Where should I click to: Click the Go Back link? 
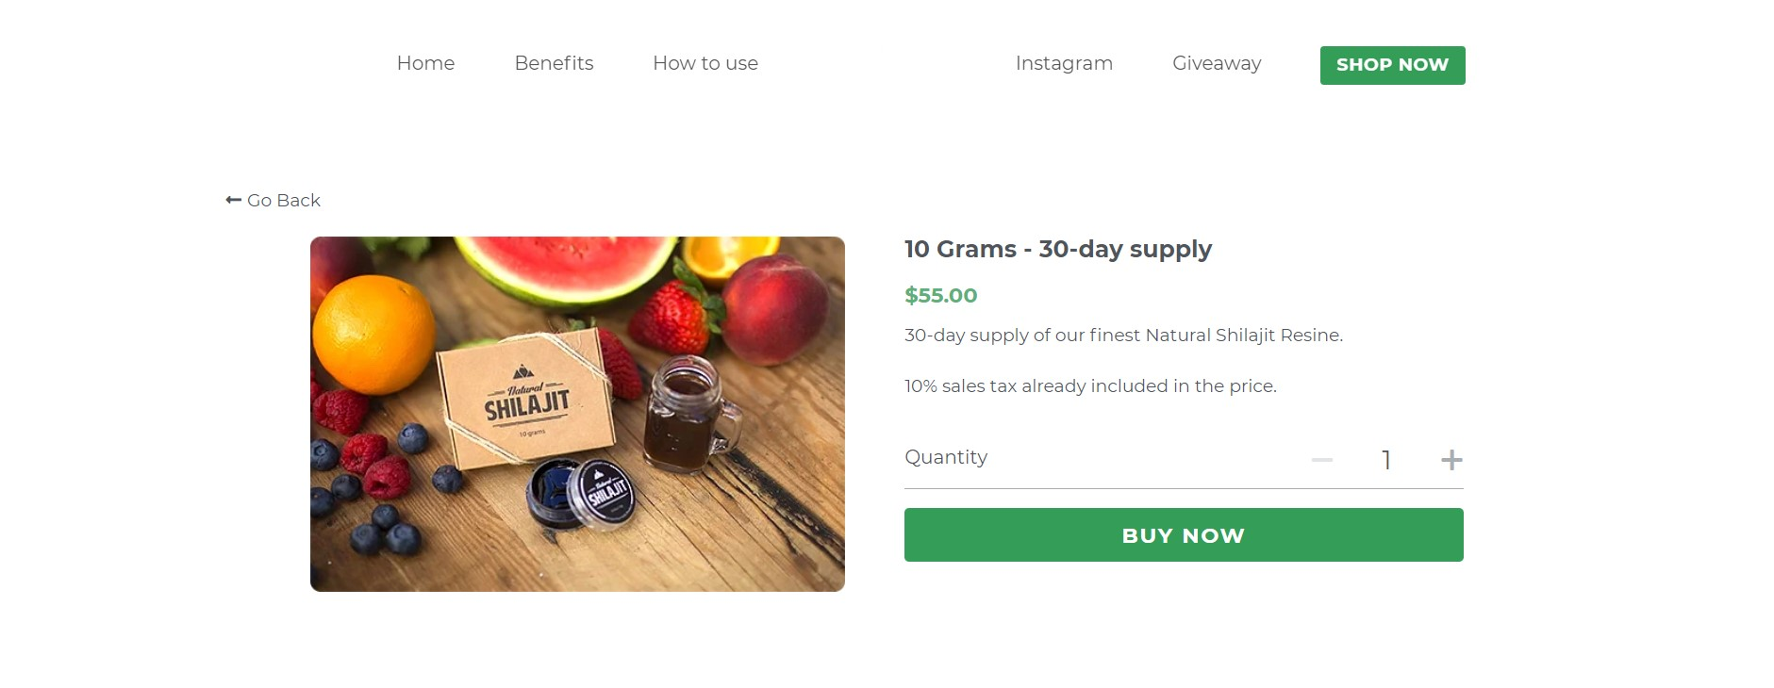click(283, 200)
